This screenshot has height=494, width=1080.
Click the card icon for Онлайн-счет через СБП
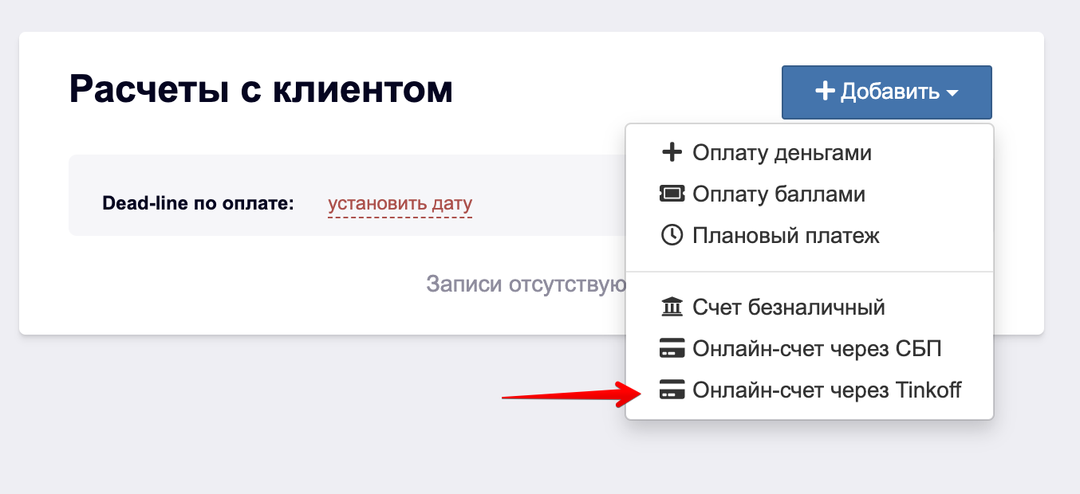(672, 349)
